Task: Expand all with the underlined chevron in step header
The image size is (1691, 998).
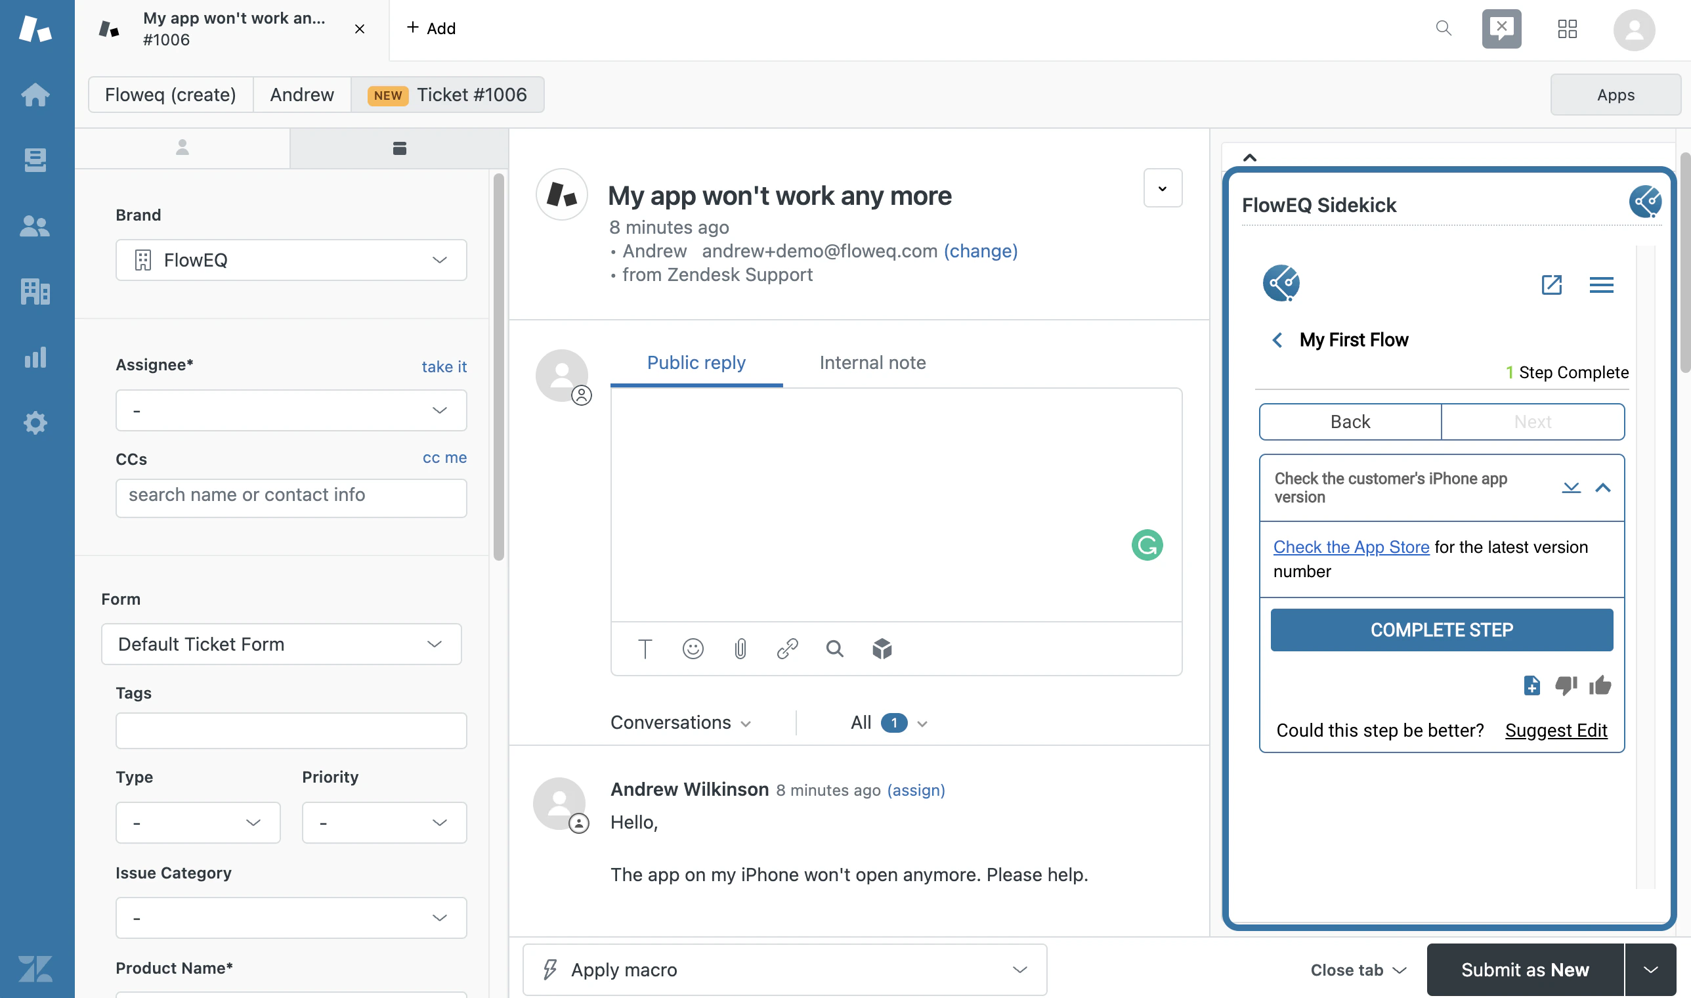Action: pos(1571,488)
